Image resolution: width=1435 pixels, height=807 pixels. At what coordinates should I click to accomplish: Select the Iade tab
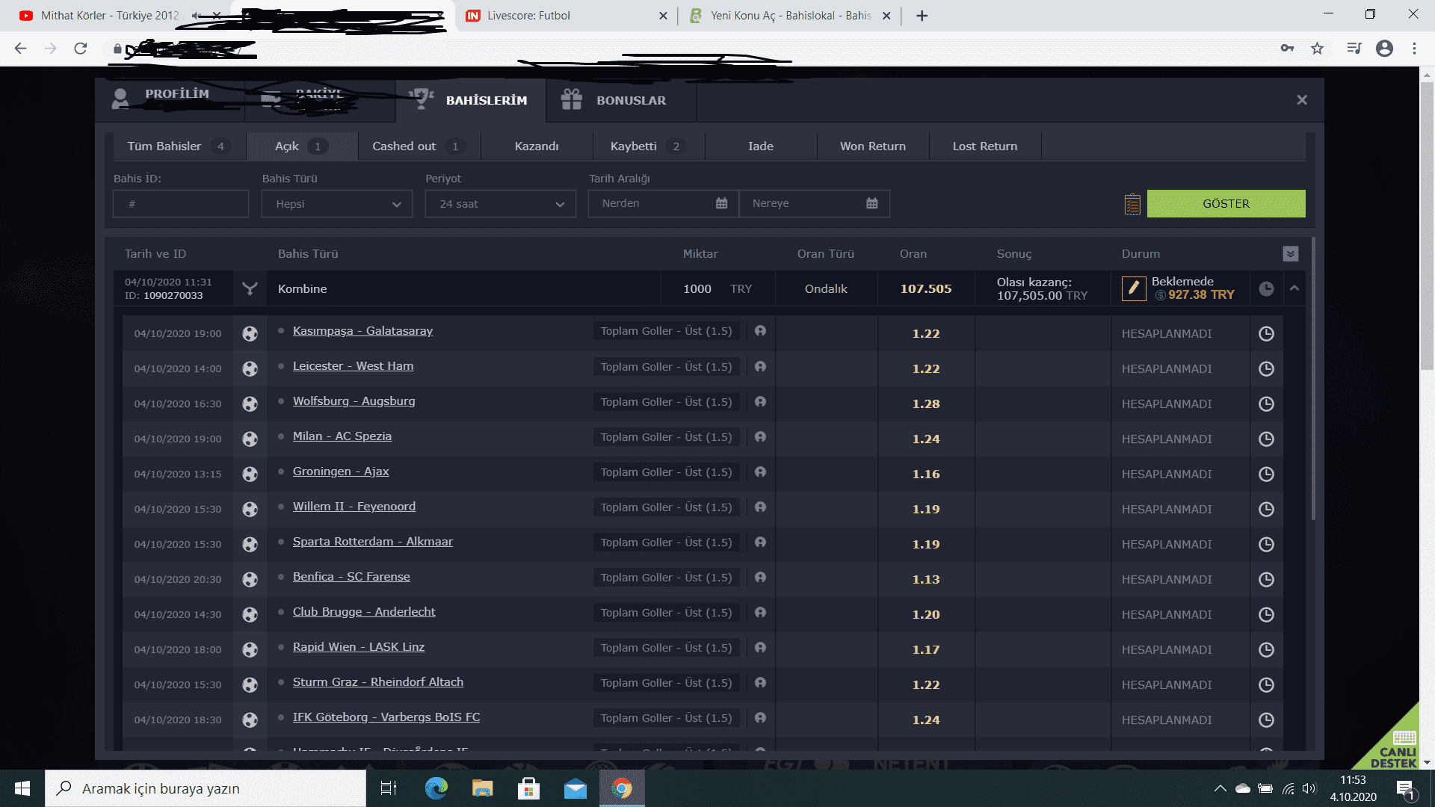[761, 146]
